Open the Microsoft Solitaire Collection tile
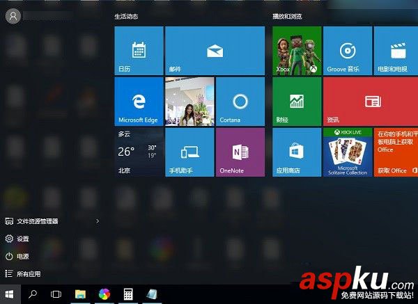This screenshot has width=418, height=304. 348,152
